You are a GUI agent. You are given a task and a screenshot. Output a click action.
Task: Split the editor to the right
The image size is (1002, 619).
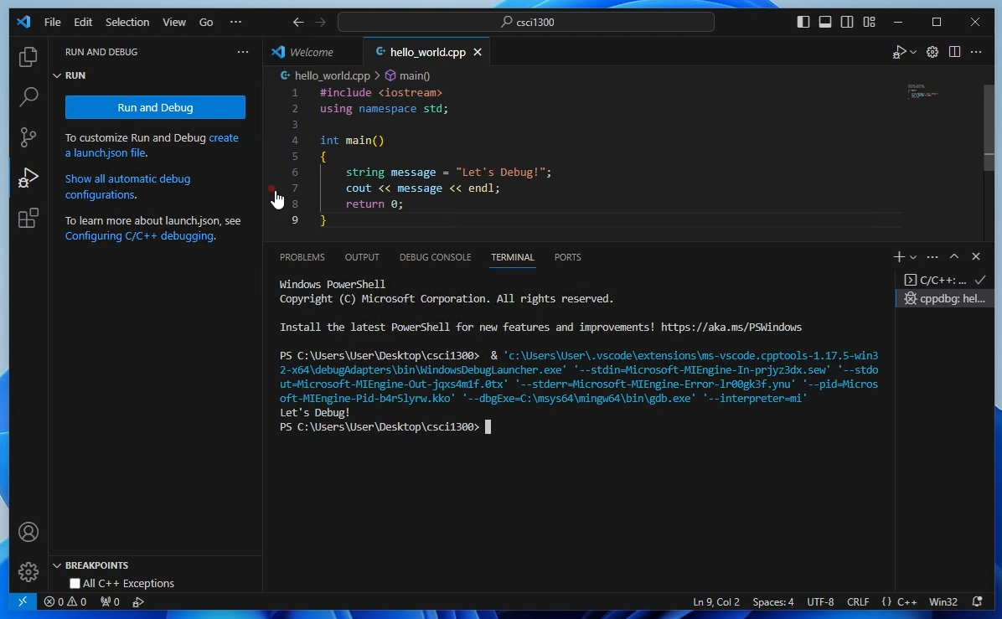[x=955, y=53]
